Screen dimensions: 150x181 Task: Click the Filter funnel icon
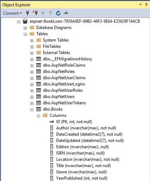click(51, 13)
